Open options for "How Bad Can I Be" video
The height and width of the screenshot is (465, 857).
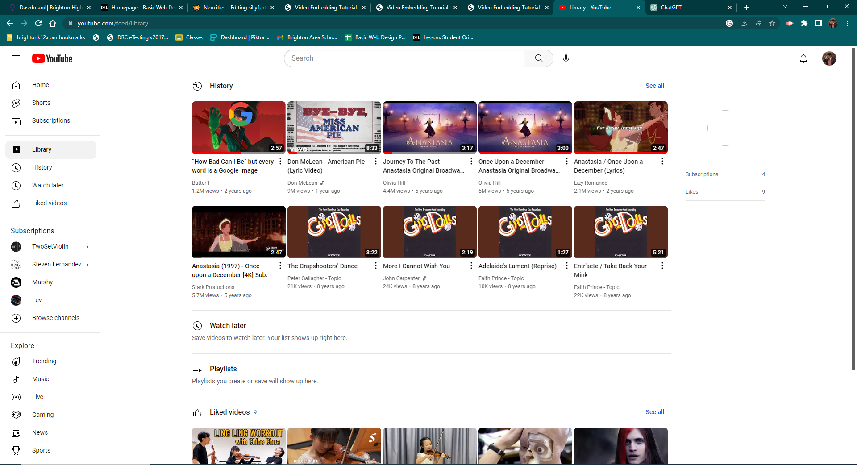coord(280,162)
